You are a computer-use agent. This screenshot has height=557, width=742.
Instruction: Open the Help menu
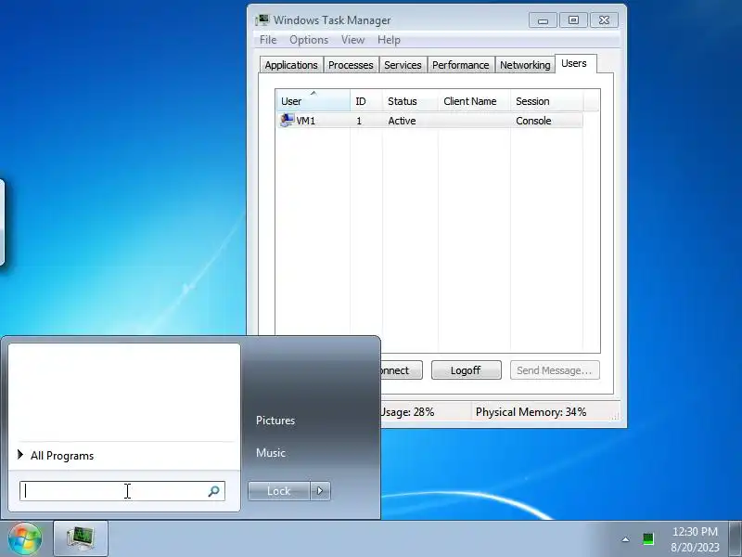(x=389, y=40)
